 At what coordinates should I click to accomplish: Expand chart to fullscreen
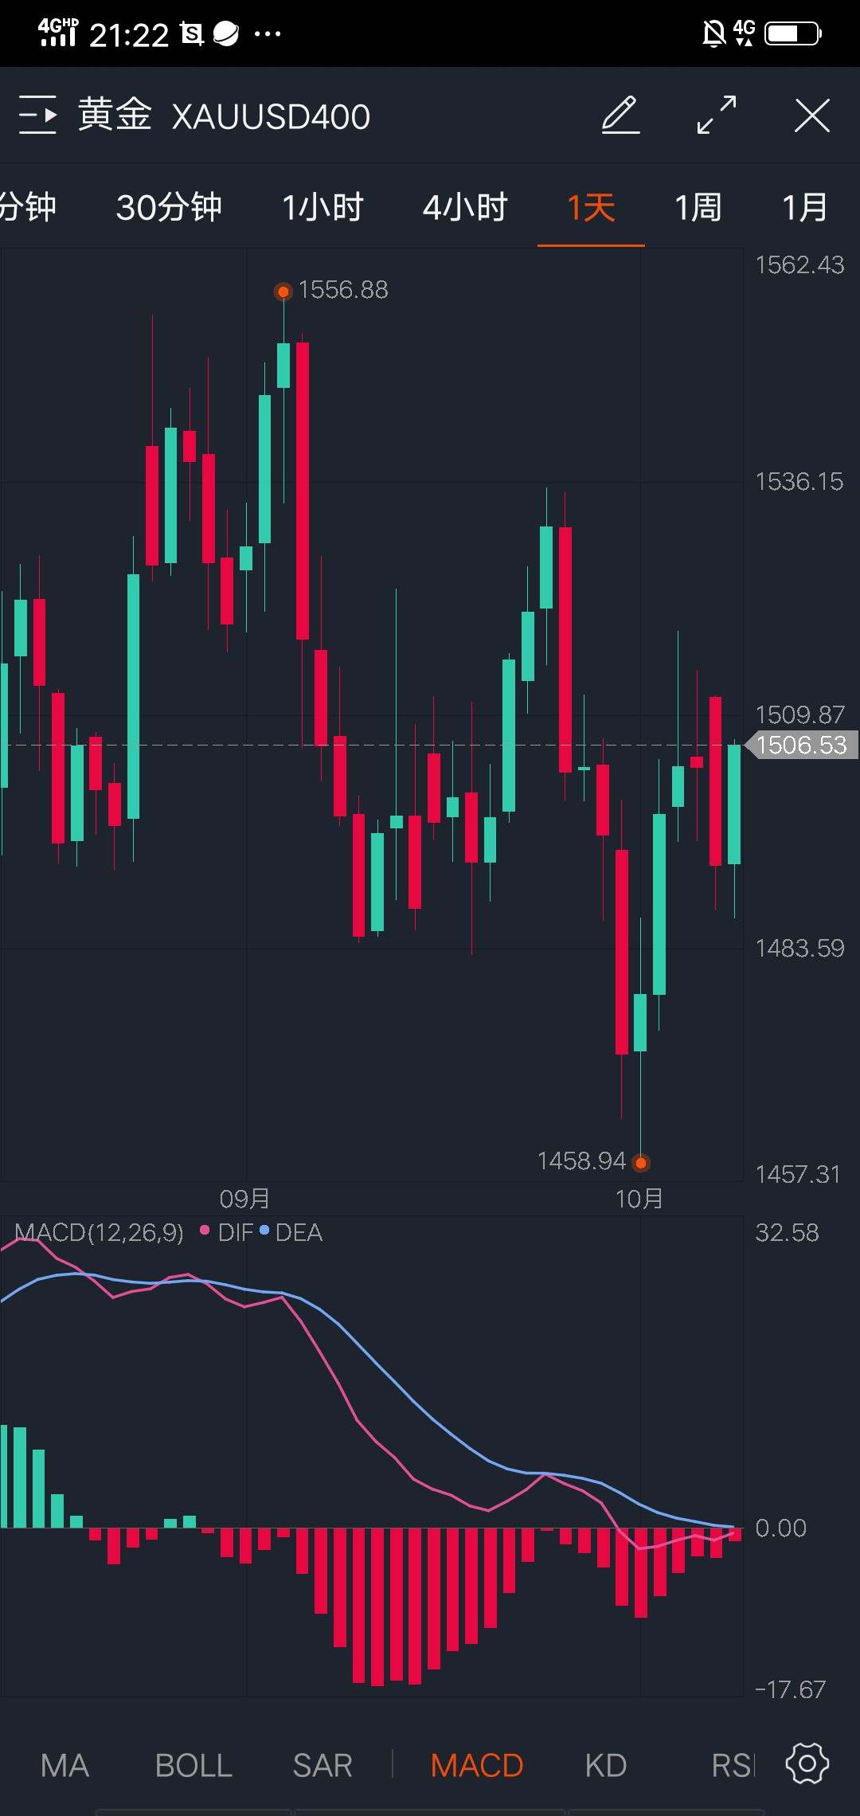coord(717,115)
